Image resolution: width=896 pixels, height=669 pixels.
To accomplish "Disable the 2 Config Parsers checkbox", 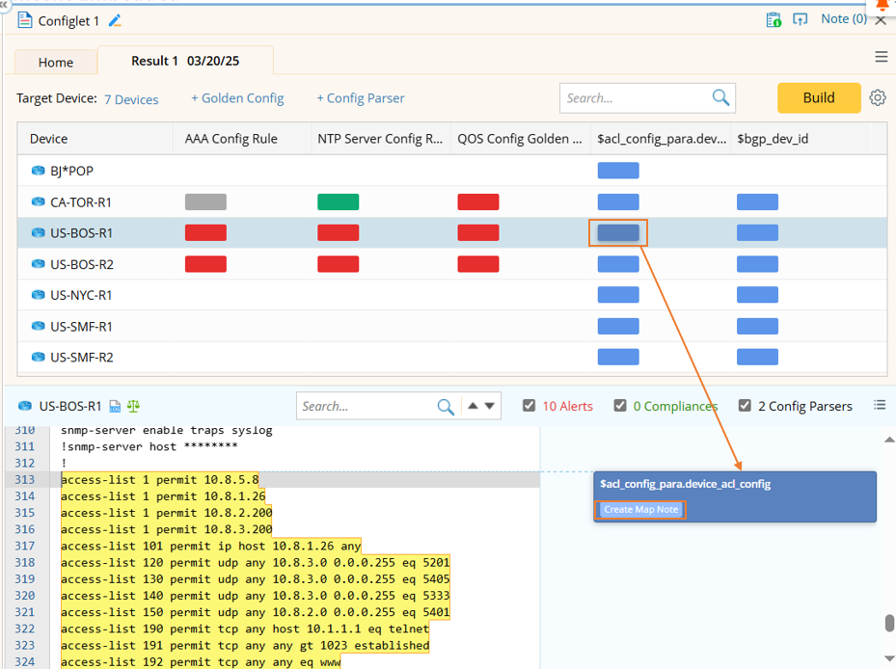I will click(x=745, y=406).
